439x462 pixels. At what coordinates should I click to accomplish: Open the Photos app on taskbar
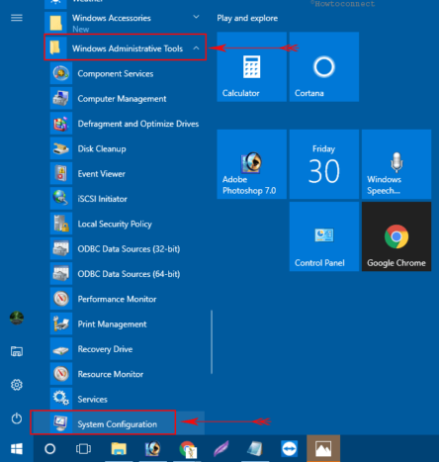click(x=323, y=448)
